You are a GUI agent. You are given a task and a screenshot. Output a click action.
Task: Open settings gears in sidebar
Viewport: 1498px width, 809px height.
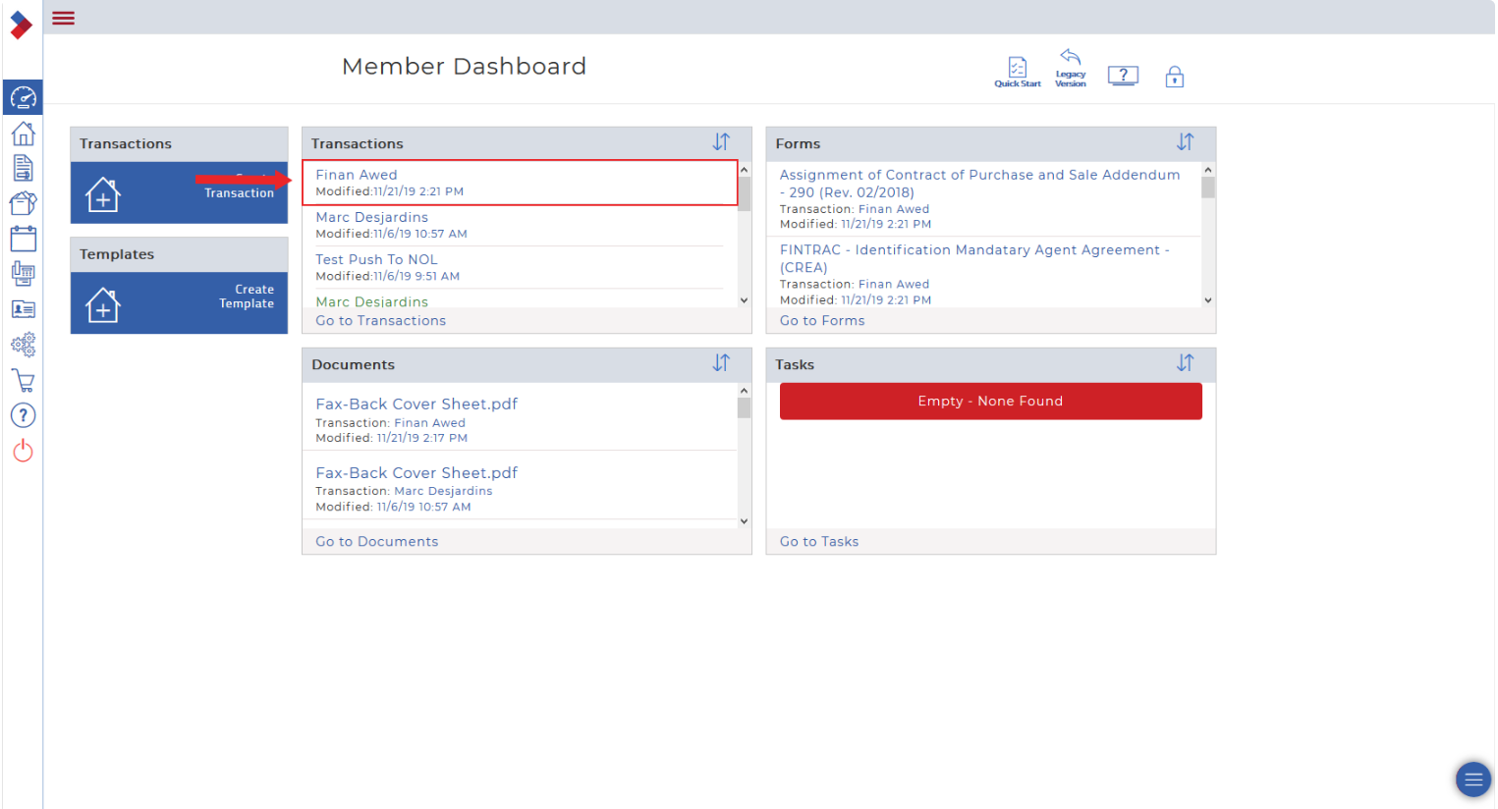coord(23,345)
